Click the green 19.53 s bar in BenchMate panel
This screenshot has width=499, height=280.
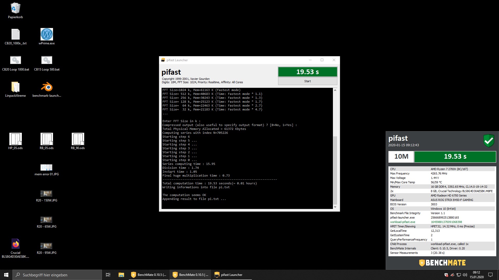pyautogui.click(x=455, y=157)
